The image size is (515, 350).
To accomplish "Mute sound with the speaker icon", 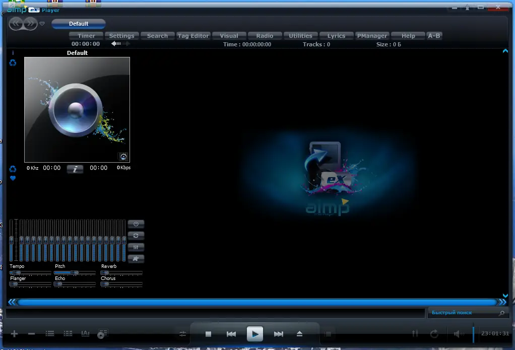I will [459, 334].
